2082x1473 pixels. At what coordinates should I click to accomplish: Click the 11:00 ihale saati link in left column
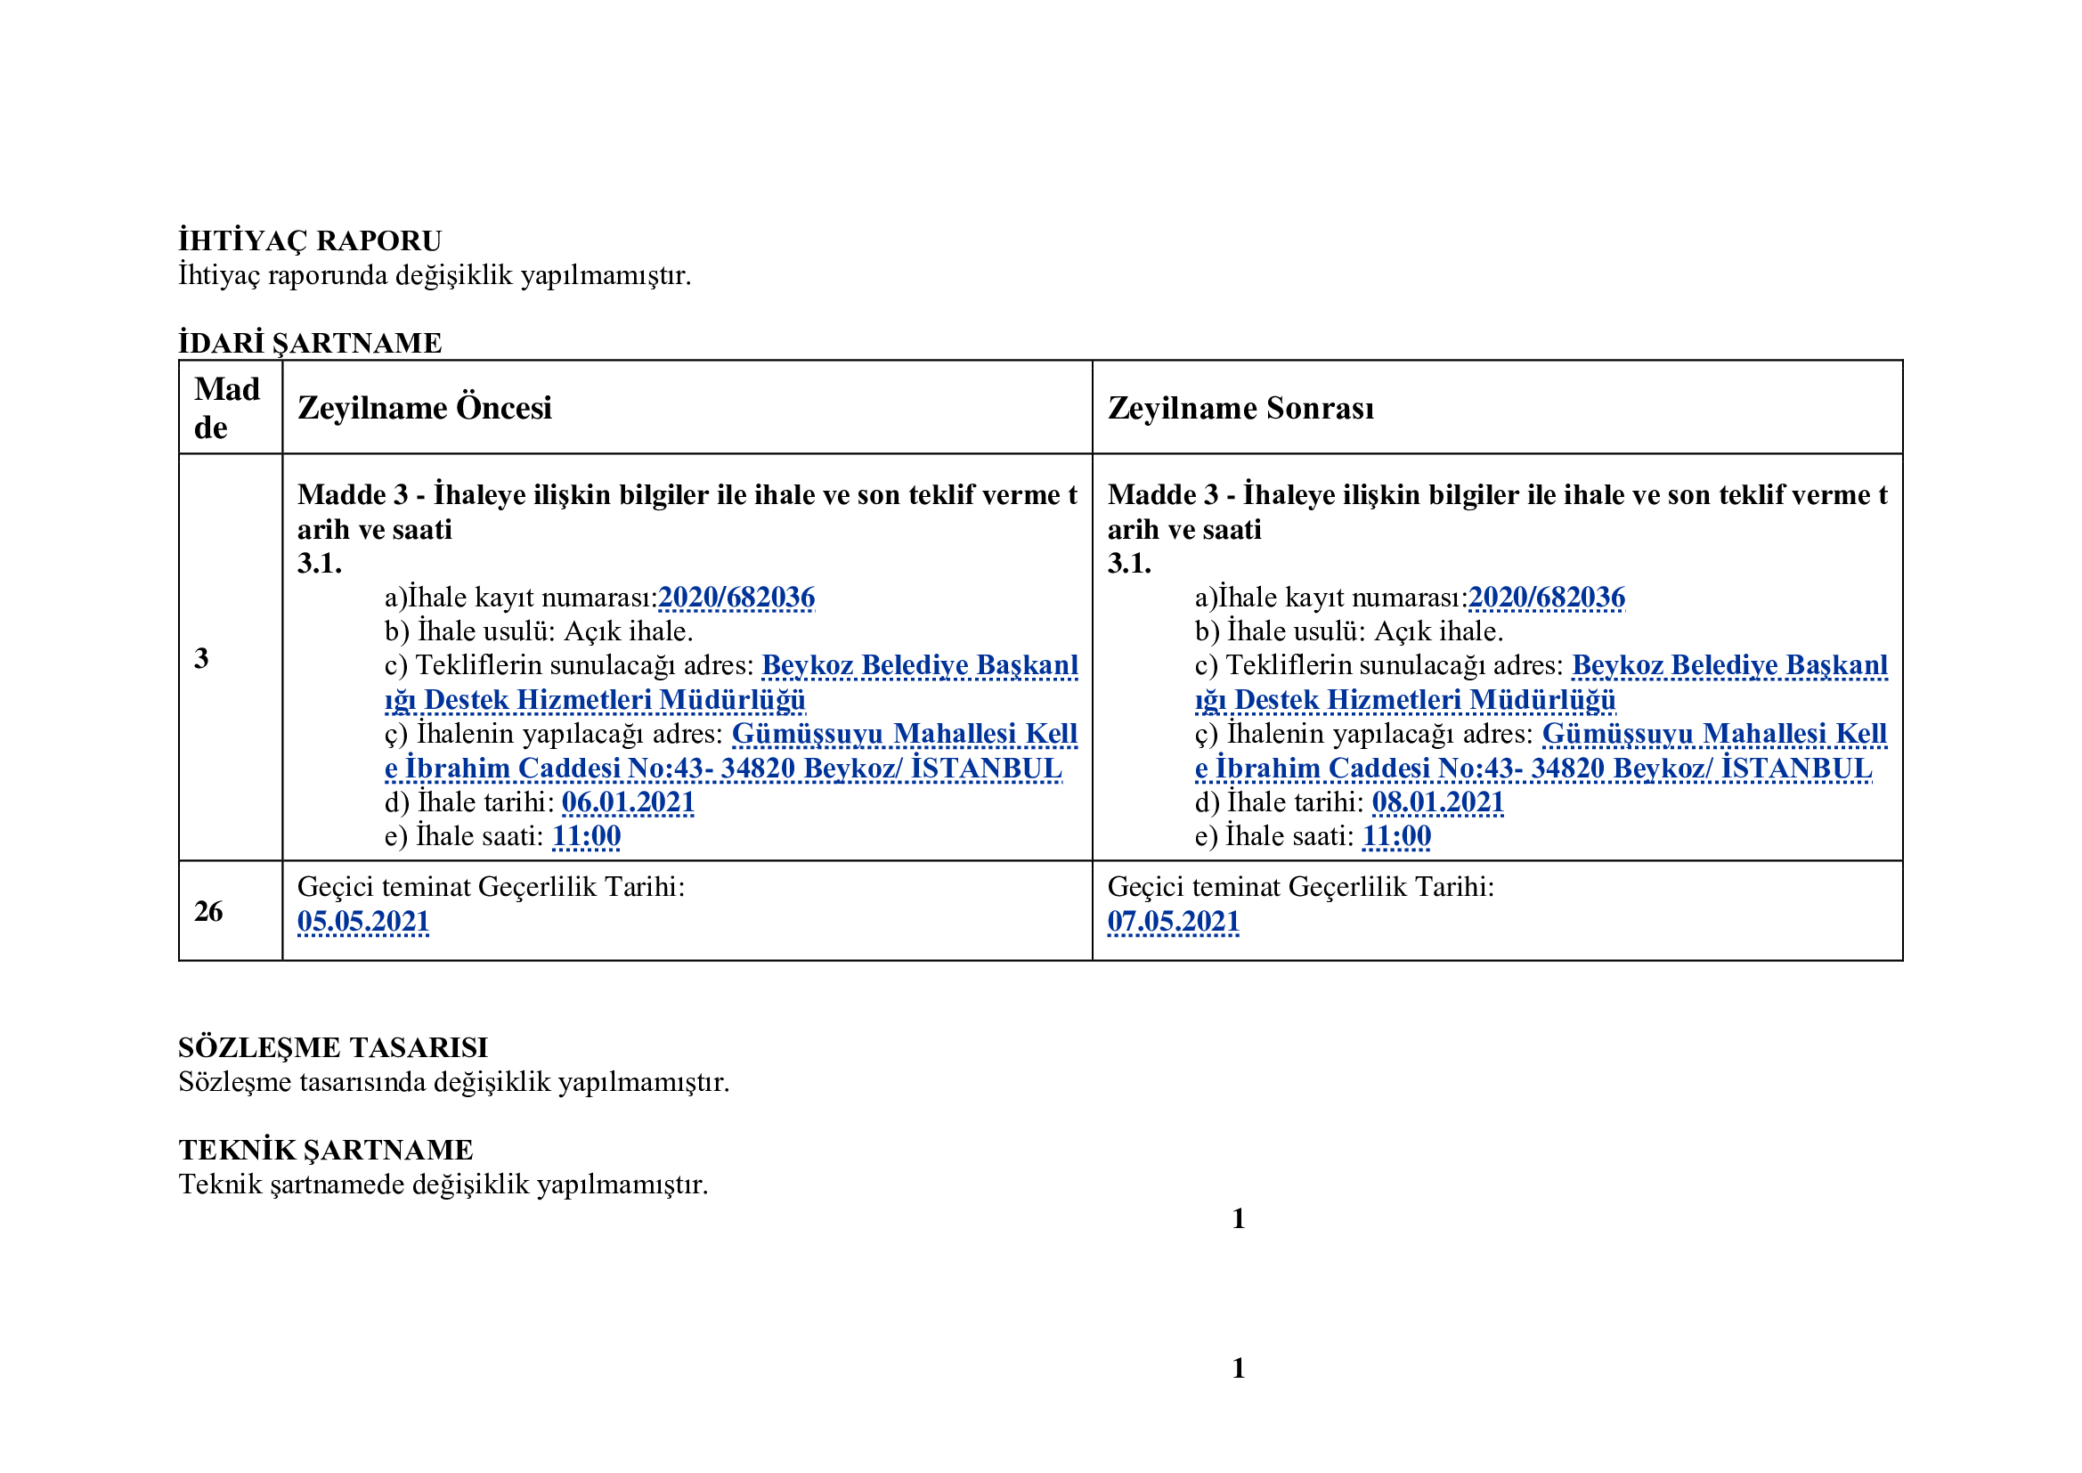586,835
